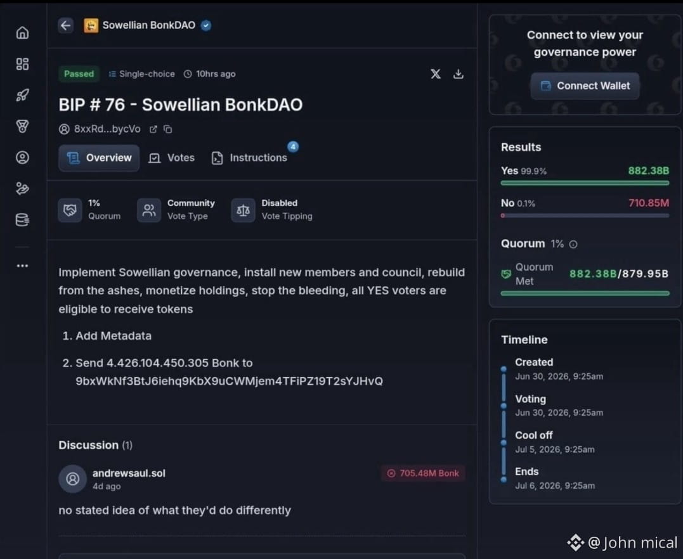This screenshot has width=683, height=559.
Task: Click the 705.48M Bonk vote badge
Action: pyautogui.click(x=424, y=473)
